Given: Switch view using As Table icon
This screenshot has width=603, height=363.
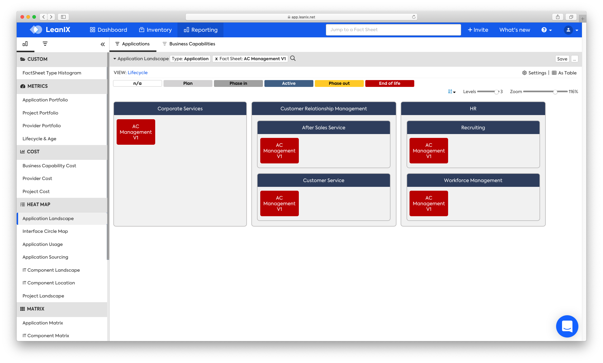Looking at the screenshot, I should click(554, 73).
